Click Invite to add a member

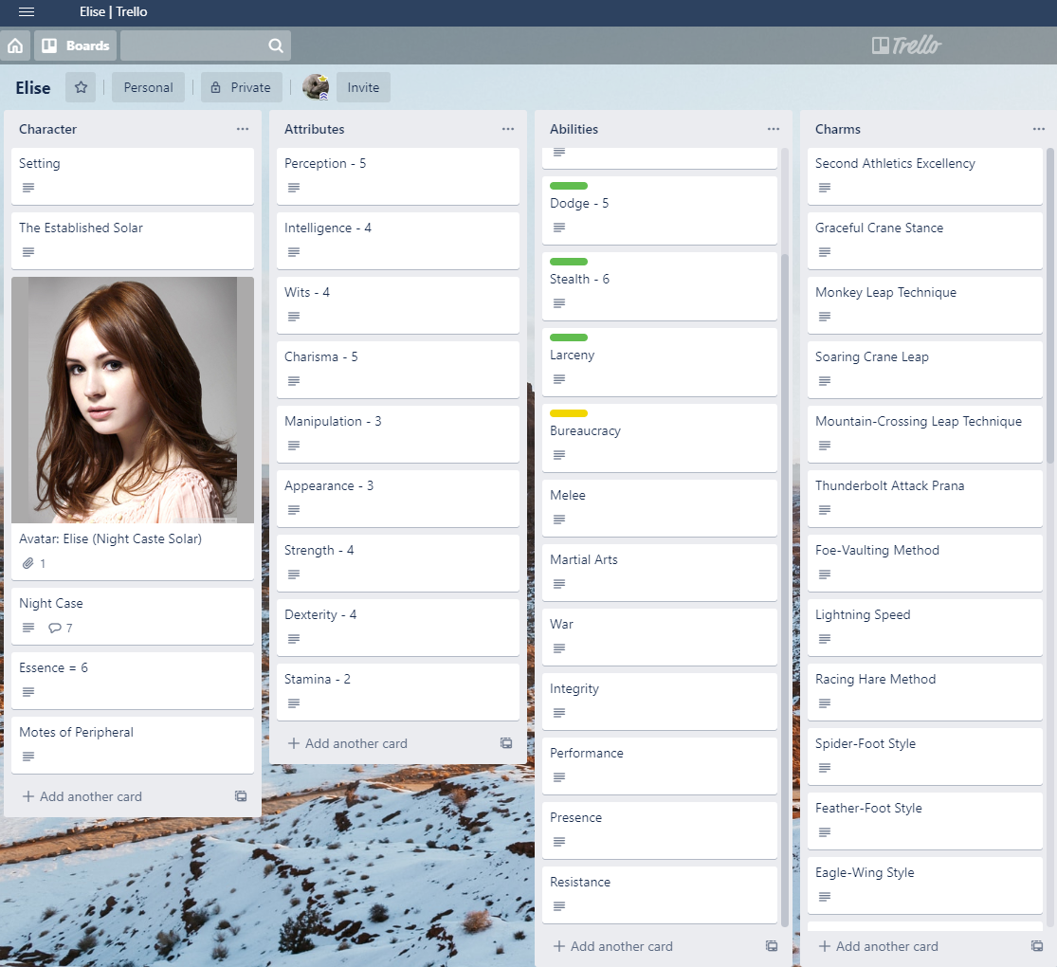click(363, 86)
